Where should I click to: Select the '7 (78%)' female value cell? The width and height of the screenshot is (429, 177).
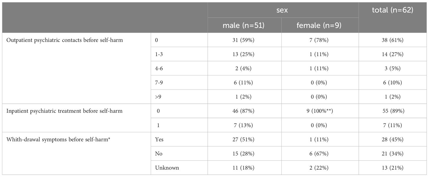(x=320, y=40)
